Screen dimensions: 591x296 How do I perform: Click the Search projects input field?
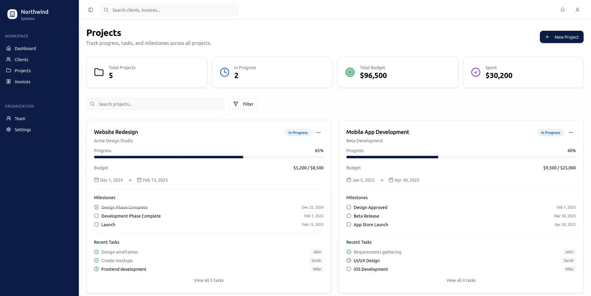(x=155, y=104)
